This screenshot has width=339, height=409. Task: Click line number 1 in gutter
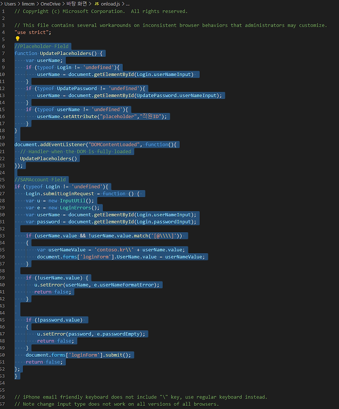coord(3,11)
